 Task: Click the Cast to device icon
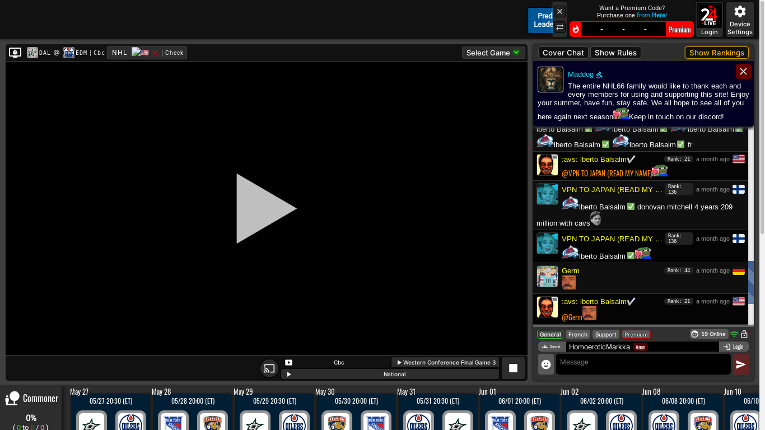(269, 368)
